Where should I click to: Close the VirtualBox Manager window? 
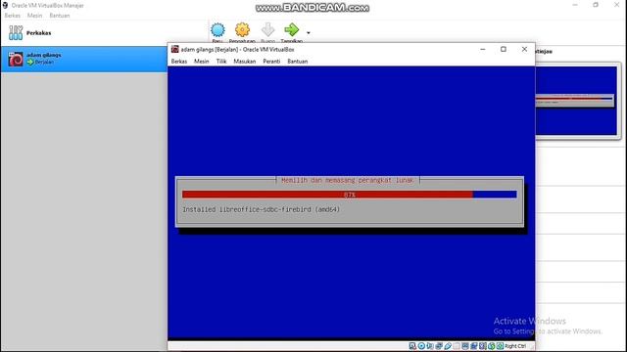616,5
